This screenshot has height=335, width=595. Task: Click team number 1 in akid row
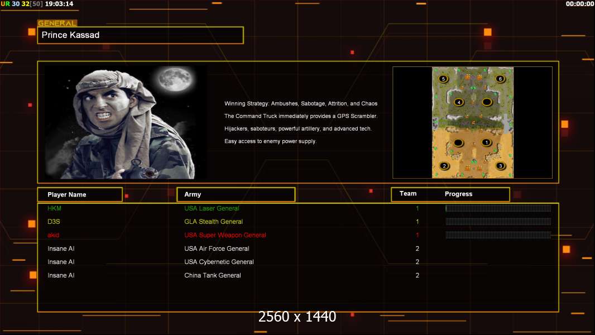point(417,235)
